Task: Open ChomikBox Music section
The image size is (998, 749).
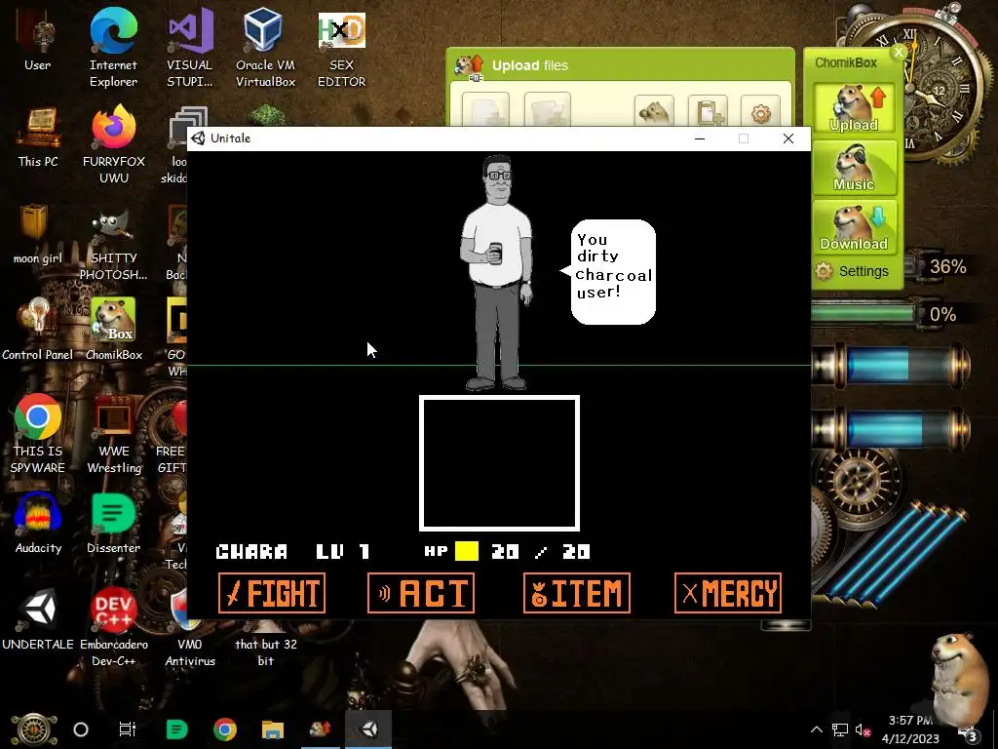Action: click(854, 167)
